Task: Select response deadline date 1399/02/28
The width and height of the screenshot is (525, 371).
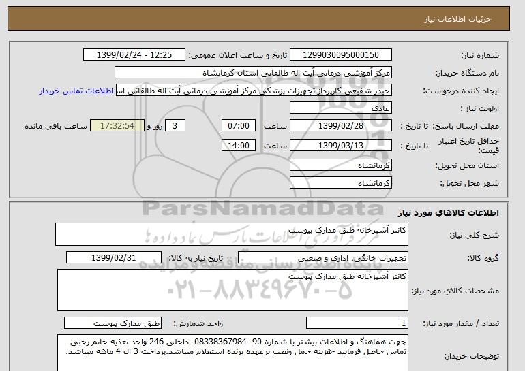Action: [340, 126]
